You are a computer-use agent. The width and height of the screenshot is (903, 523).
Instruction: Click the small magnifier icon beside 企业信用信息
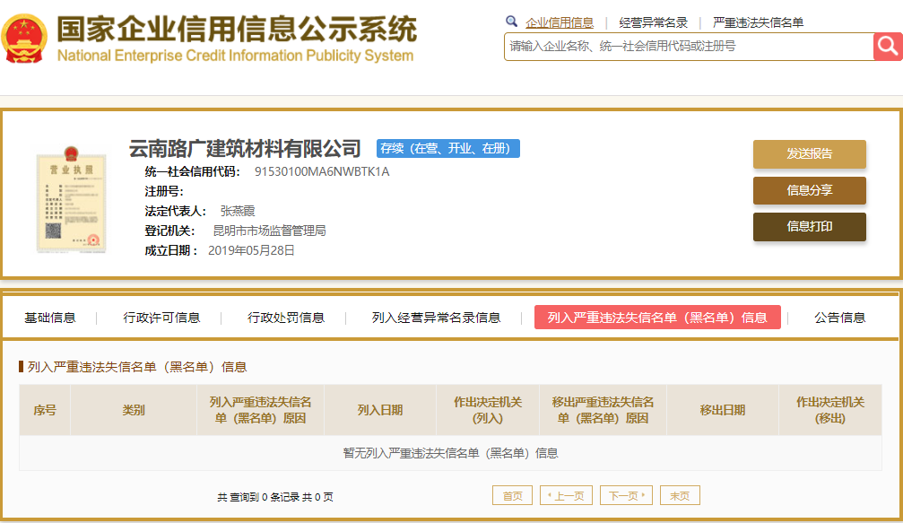coord(511,22)
